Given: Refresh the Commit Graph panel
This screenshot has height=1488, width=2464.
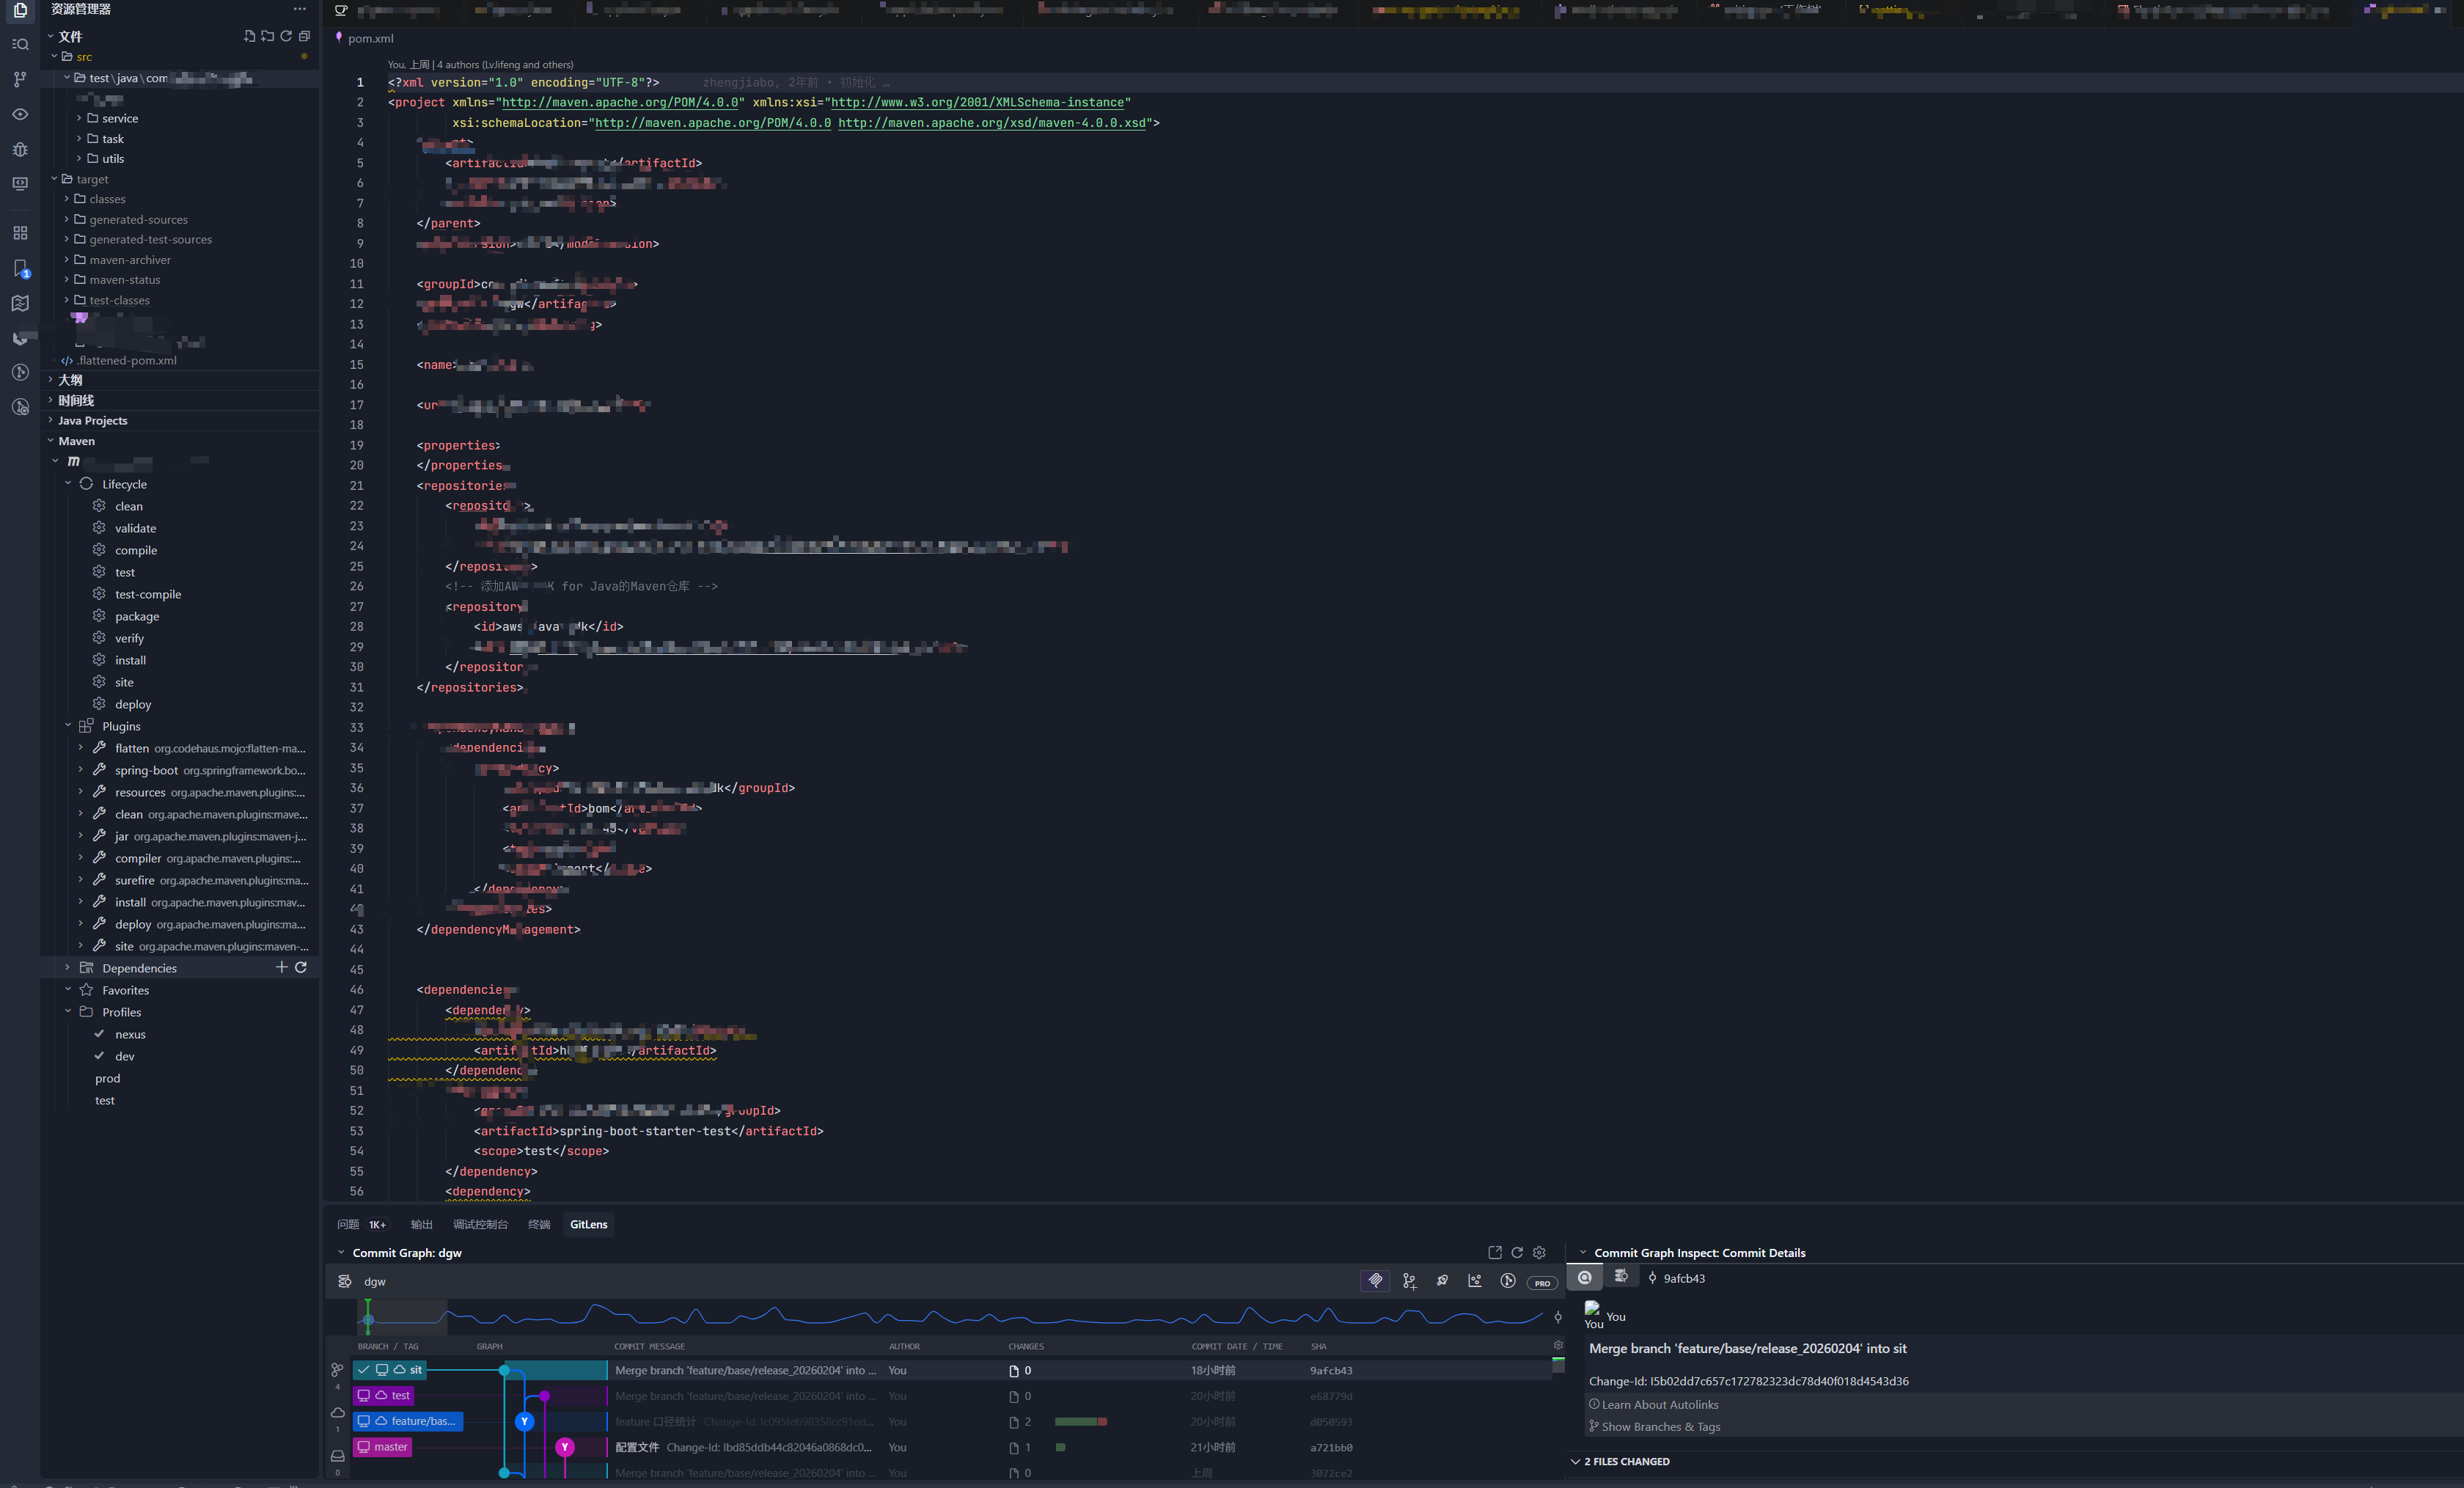Looking at the screenshot, I should (x=1517, y=1253).
